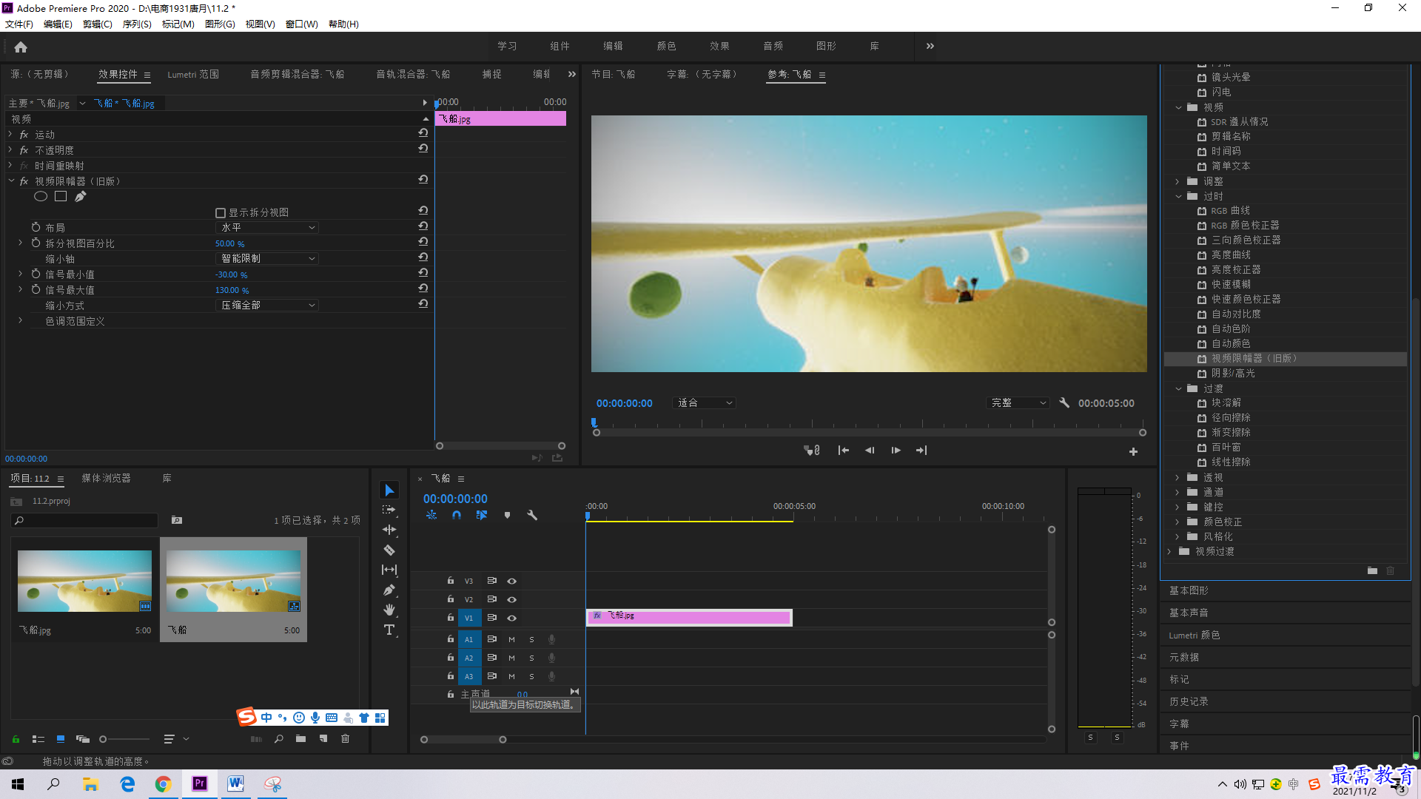Select the Type tool

point(389,630)
